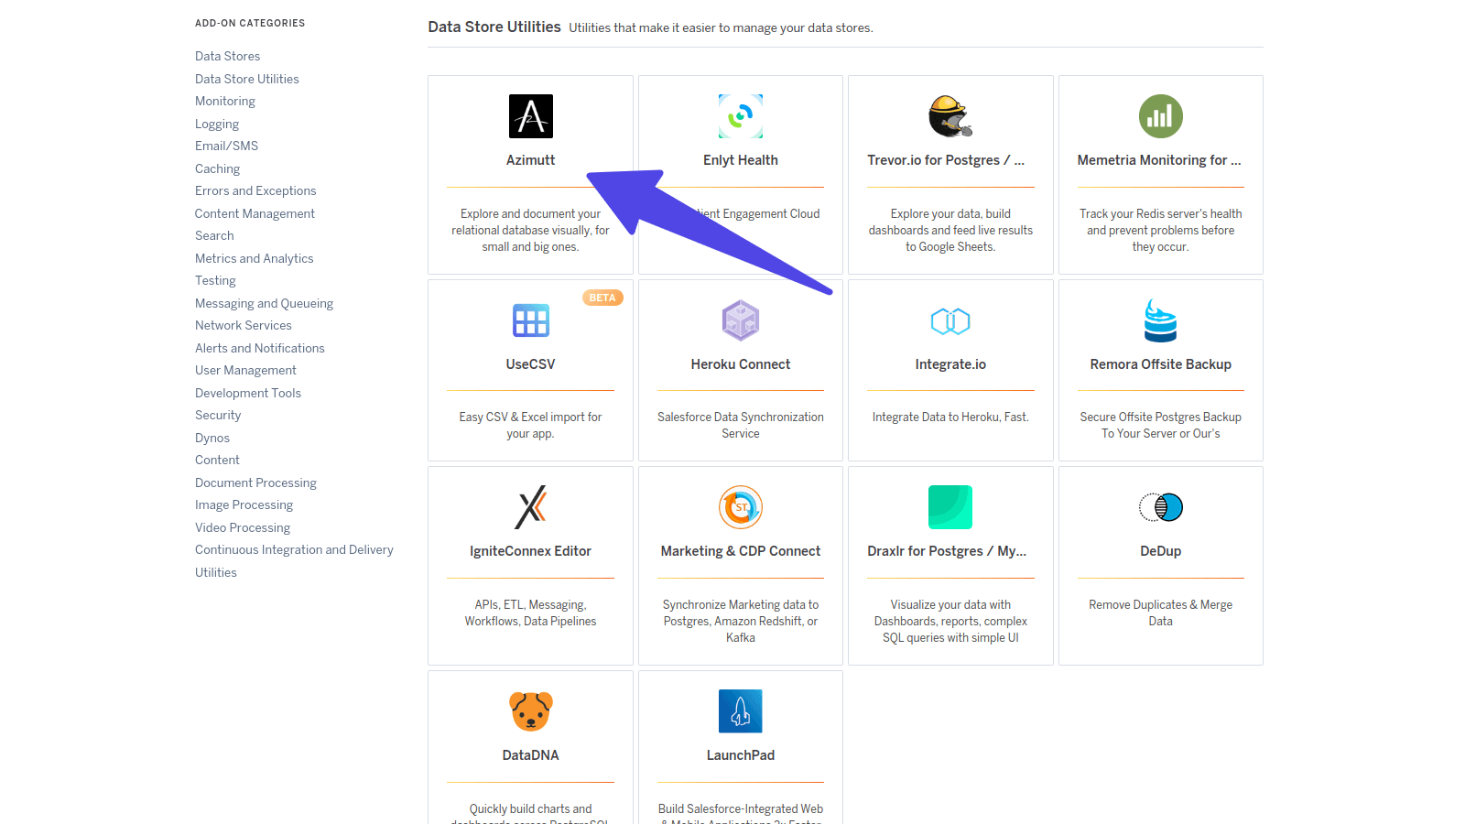Select the IgniteConnex Editor X logo

(x=531, y=507)
